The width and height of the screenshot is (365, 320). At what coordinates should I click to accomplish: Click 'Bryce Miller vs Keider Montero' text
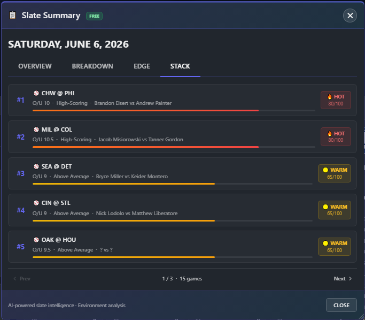132,177
